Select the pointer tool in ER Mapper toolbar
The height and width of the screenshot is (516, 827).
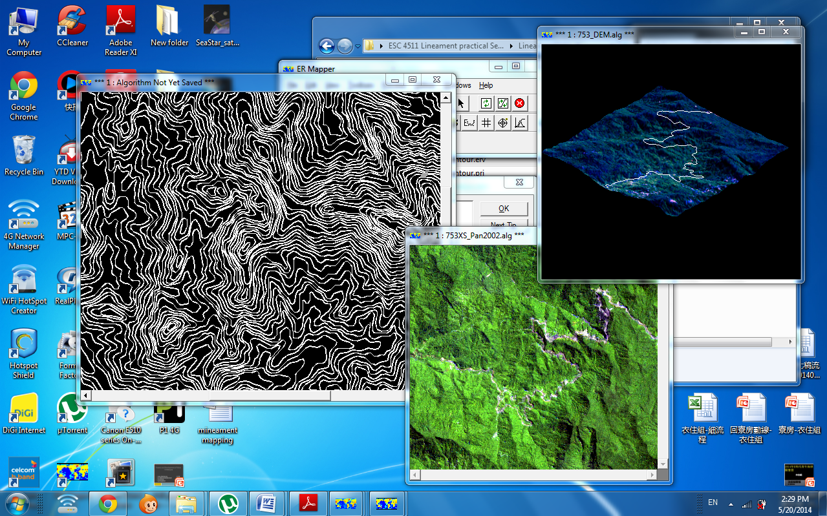click(x=461, y=103)
